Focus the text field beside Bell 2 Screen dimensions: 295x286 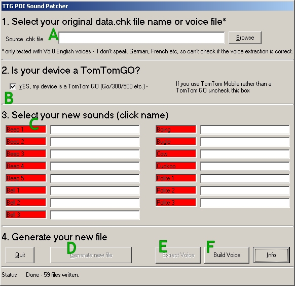point(95,203)
